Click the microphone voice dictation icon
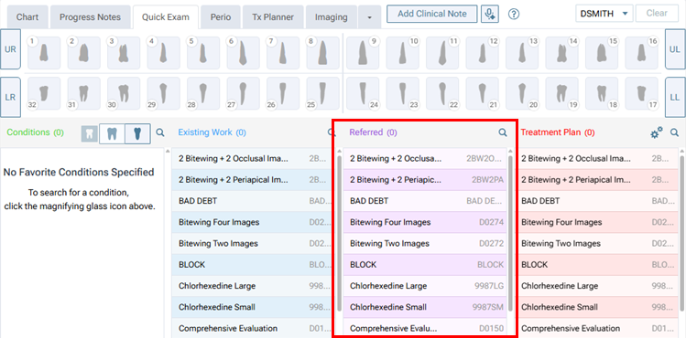This screenshot has height=338, width=686. point(490,14)
